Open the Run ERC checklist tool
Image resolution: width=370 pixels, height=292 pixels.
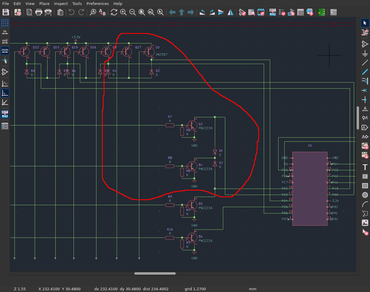(282, 12)
